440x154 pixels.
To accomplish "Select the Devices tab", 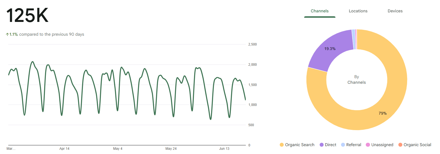I will coord(395,11).
